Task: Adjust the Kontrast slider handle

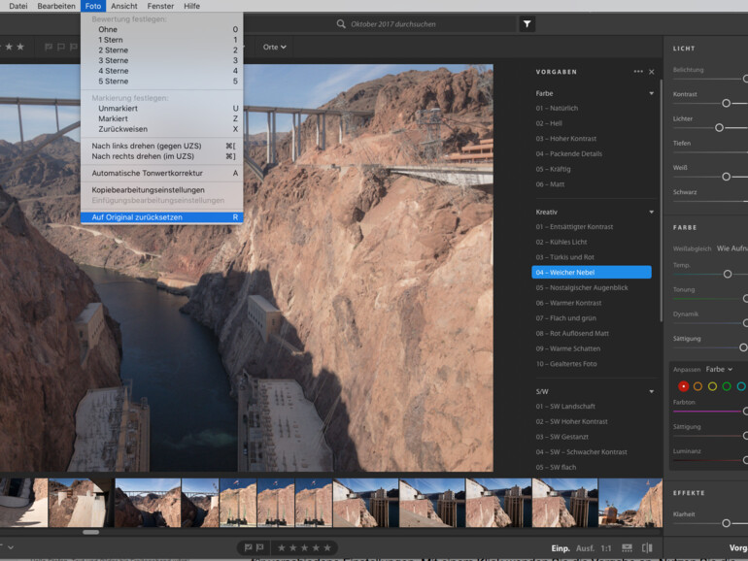Action: pyautogui.click(x=726, y=103)
